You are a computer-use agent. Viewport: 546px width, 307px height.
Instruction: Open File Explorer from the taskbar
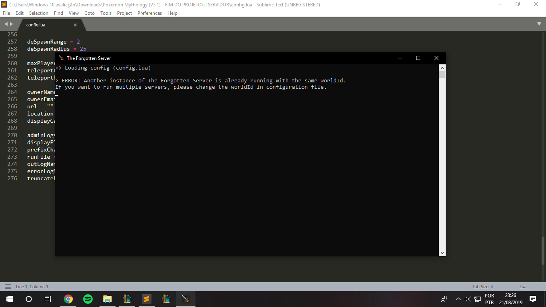tap(108, 299)
